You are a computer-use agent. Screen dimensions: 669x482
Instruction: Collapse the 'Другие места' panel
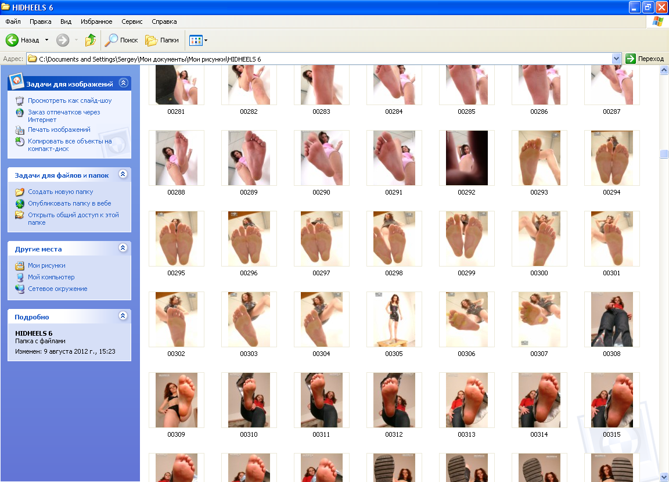click(x=123, y=248)
